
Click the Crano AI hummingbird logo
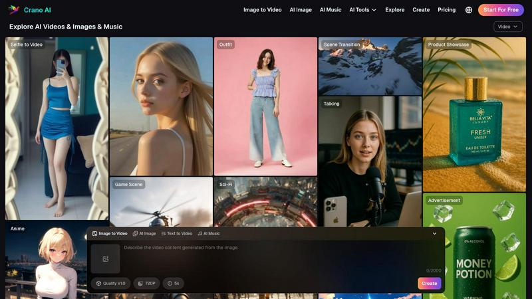pyautogui.click(x=14, y=10)
